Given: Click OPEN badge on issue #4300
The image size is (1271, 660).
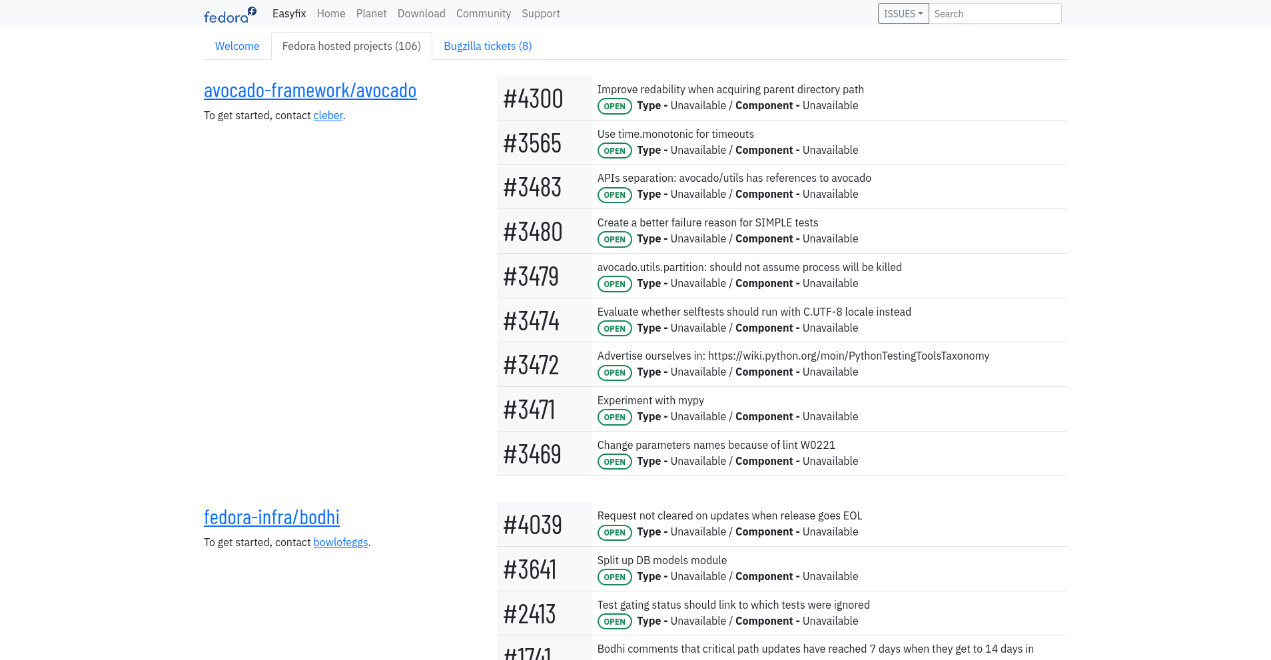Looking at the screenshot, I should [x=614, y=106].
